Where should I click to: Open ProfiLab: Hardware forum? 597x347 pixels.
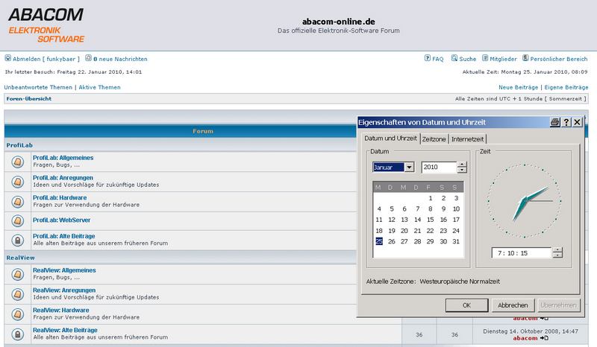(60, 197)
